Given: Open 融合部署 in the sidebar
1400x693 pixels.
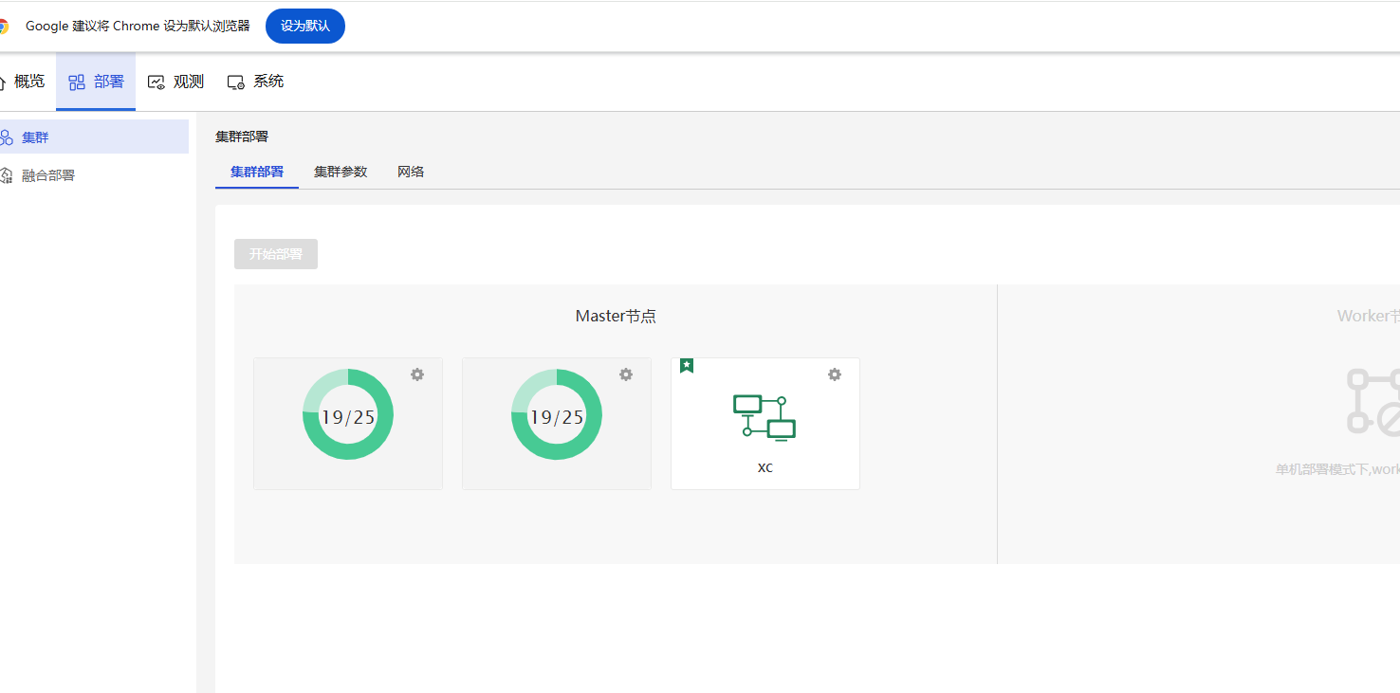Looking at the screenshot, I should click(x=94, y=175).
